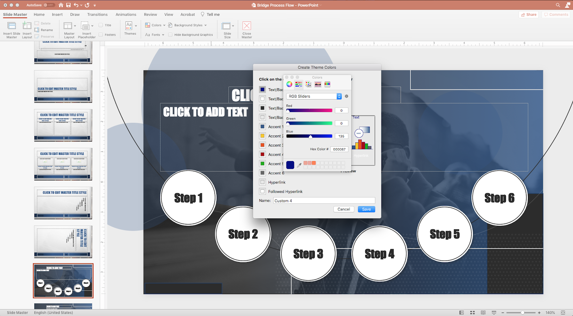
Task: Expand the Master Layout dropdown arrow
Action: (x=75, y=26)
